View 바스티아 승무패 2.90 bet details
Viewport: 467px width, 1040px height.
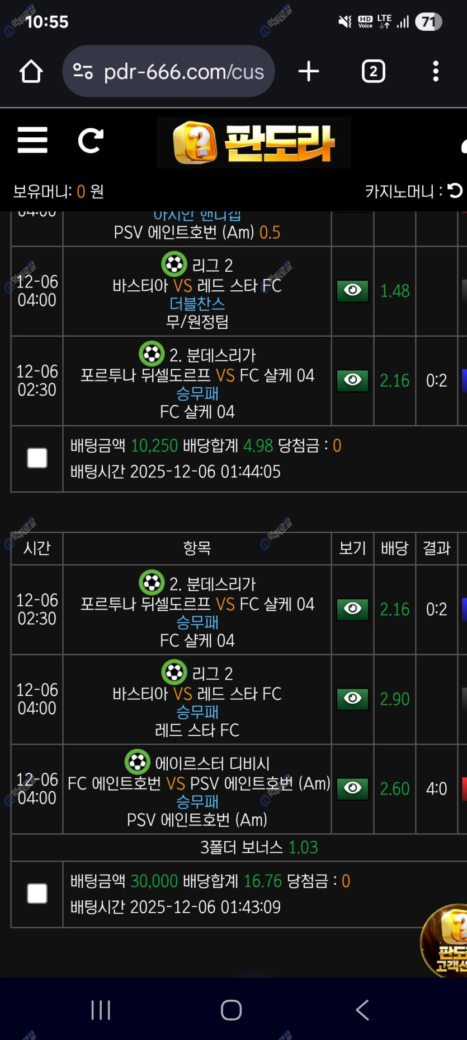pos(352,699)
